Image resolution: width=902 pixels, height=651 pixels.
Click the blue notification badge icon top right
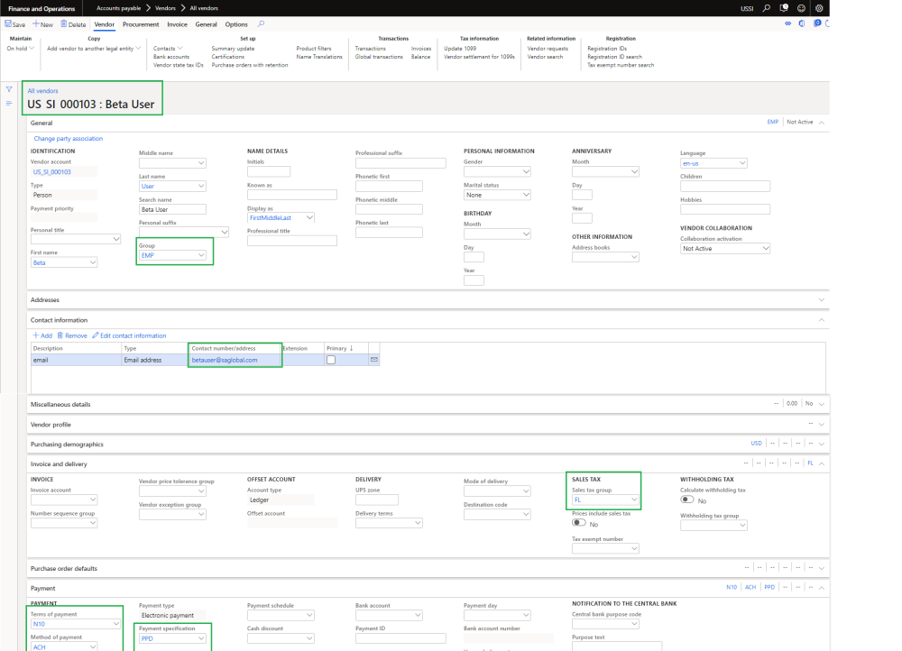coord(817,23)
